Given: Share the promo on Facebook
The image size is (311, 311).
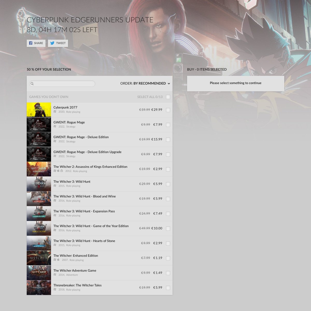Looking at the screenshot, I should point(36,43).
